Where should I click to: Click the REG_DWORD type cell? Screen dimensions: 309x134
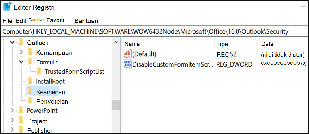pyautogui.click(x=234, y=64)
